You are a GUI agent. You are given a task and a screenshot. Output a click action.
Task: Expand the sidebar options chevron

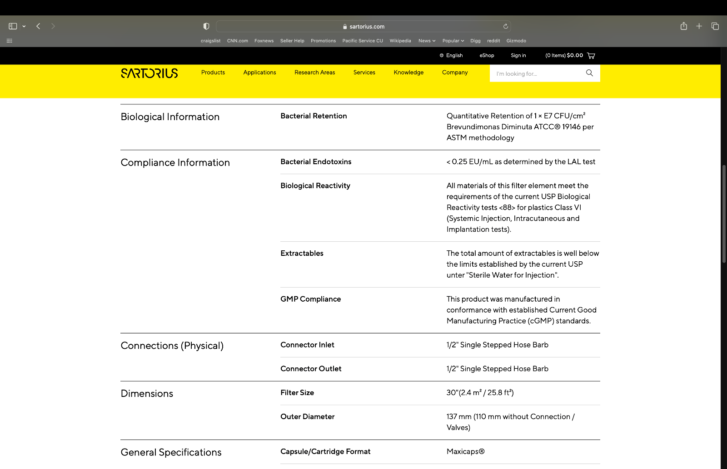pyautogui.click(x=24, y=26)
